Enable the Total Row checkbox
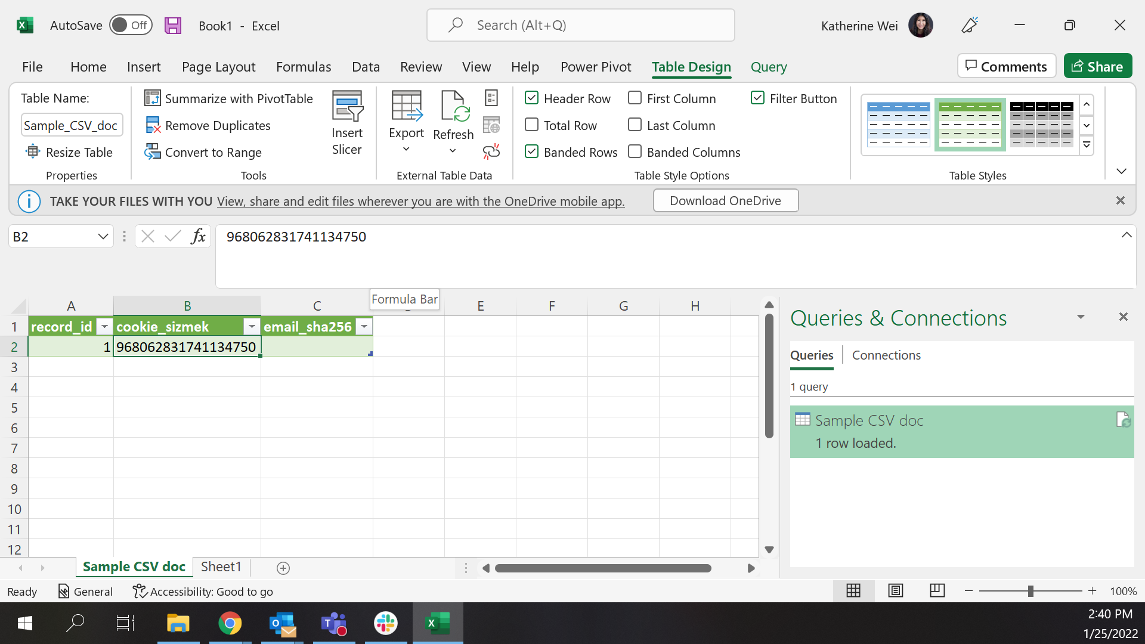Viewport: 1145px width, 644px height. pos(532,125)
